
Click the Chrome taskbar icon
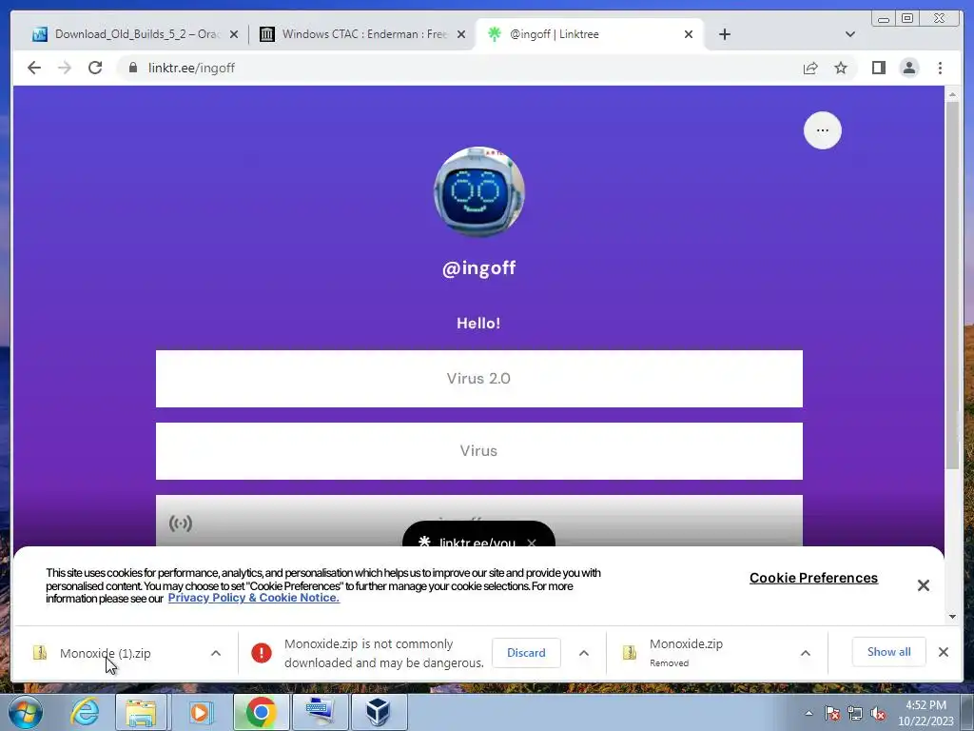pyautogui.click(x=261, y=712)
